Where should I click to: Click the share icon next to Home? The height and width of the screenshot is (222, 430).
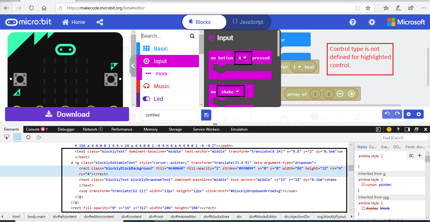(100, 22)
